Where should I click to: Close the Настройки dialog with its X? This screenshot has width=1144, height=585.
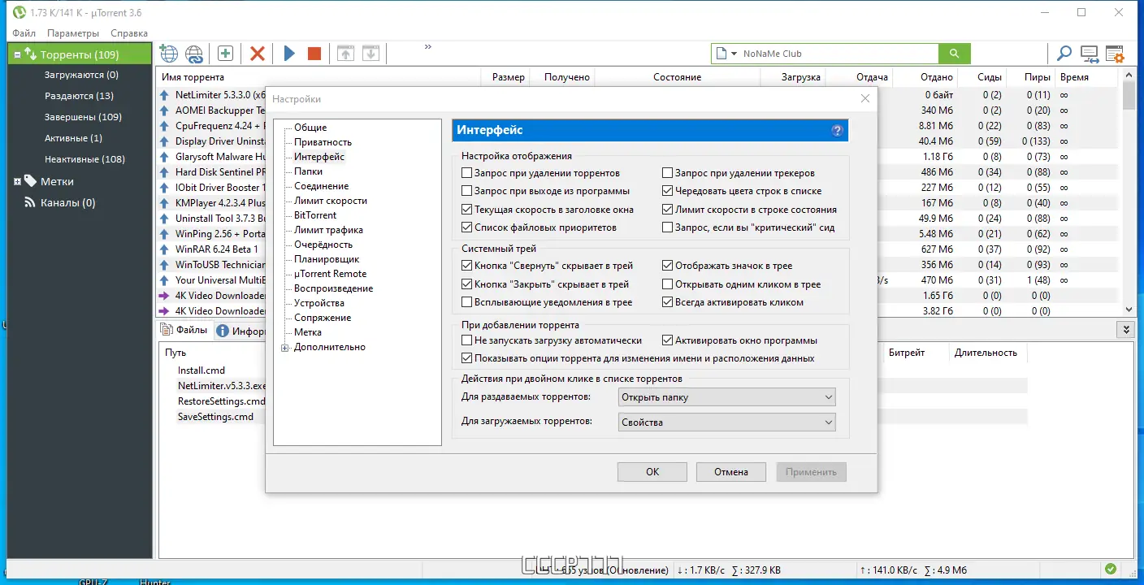(865, 98)
